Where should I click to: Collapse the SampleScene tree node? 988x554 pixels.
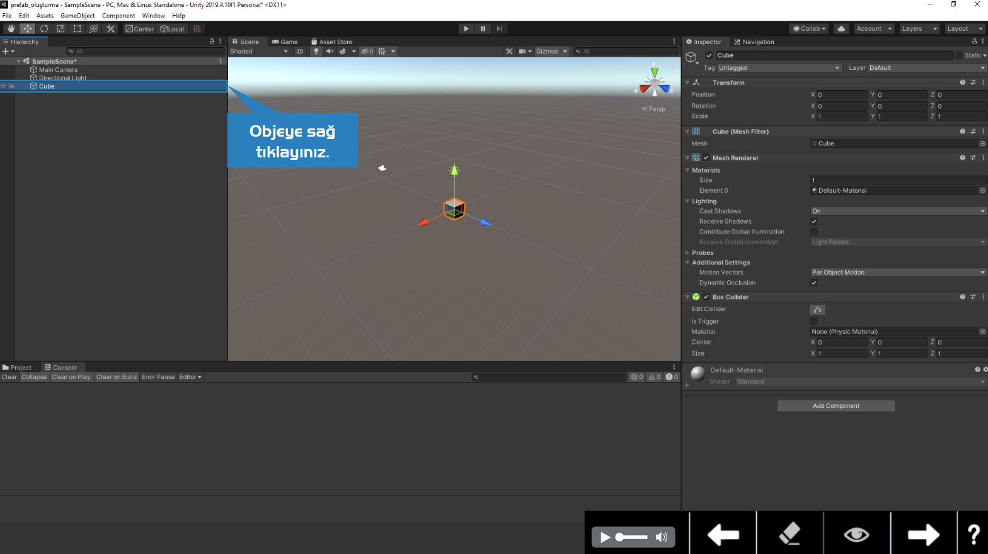[x=18, y=62]
